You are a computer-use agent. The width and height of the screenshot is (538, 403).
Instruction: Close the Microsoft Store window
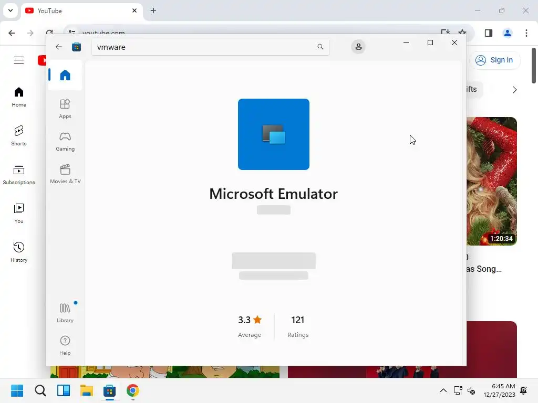coord(454,43)
